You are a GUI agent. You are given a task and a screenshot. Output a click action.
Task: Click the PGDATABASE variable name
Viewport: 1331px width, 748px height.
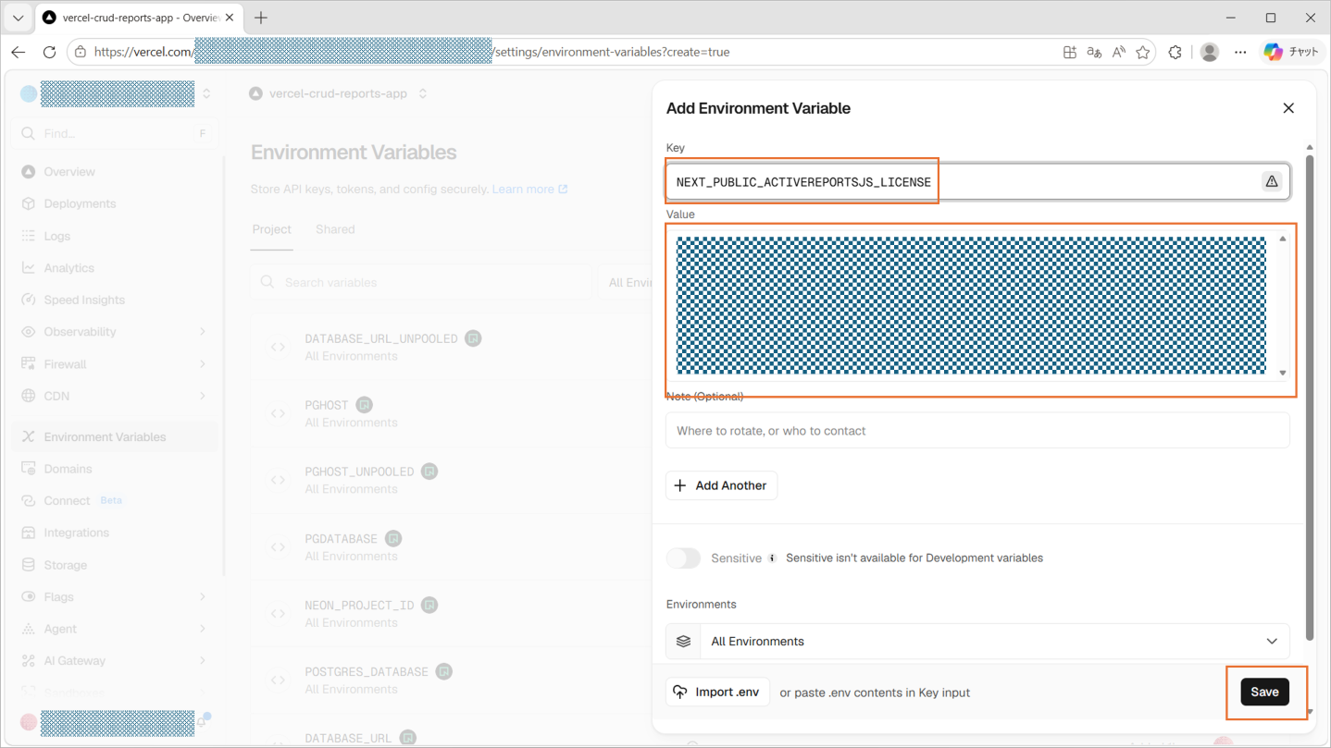pyautogui.click(x=342, y=539)
